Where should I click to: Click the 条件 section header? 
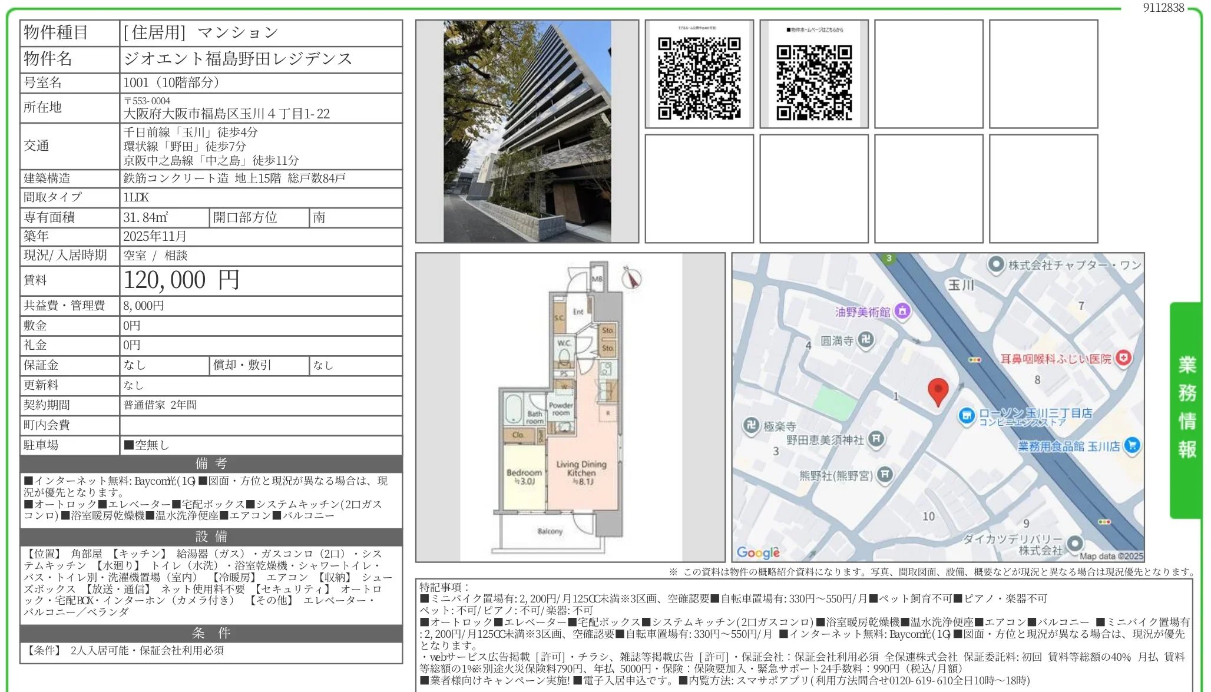tap(211, 633)
